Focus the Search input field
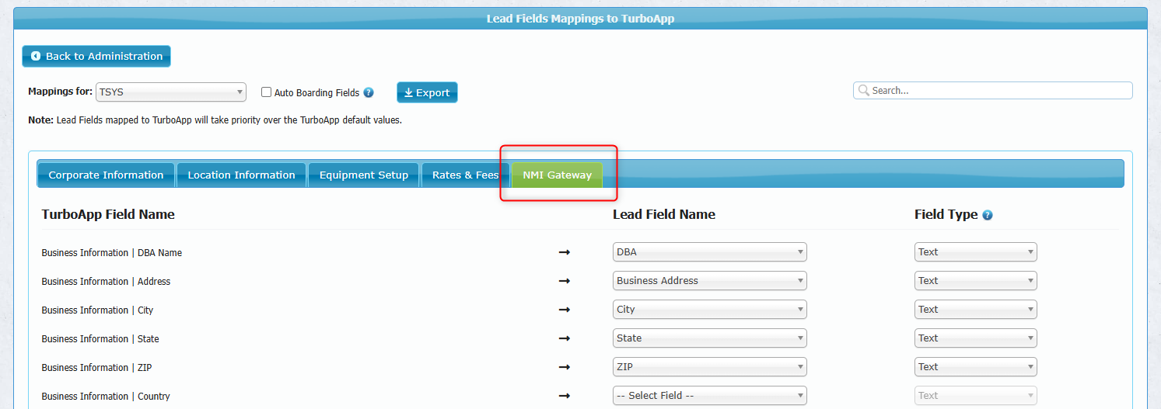Viewport: 1161px width, 409px height. (993, 90)
